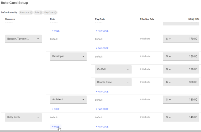Click Initial rate in the On Call row
The width and height of the screenshot is (201, 132).
tap(145, 69)
